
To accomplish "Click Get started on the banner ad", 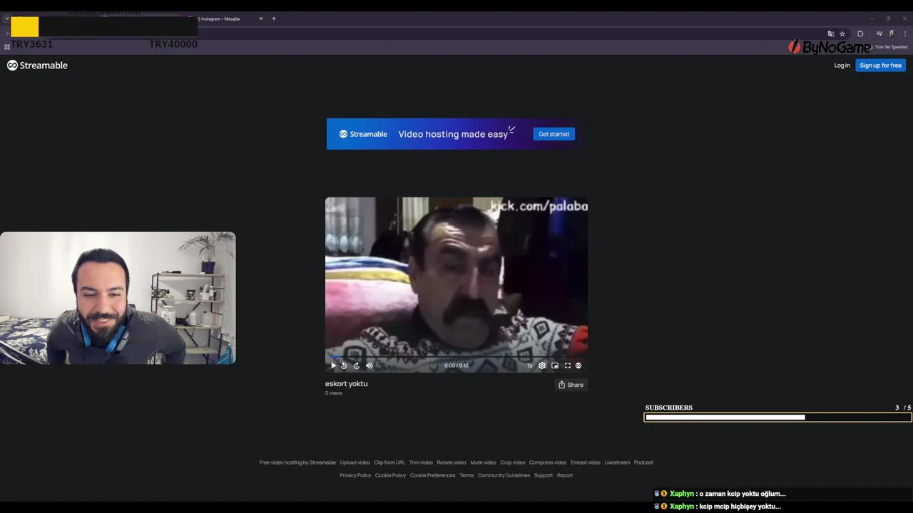I will (x=554, y=134).
